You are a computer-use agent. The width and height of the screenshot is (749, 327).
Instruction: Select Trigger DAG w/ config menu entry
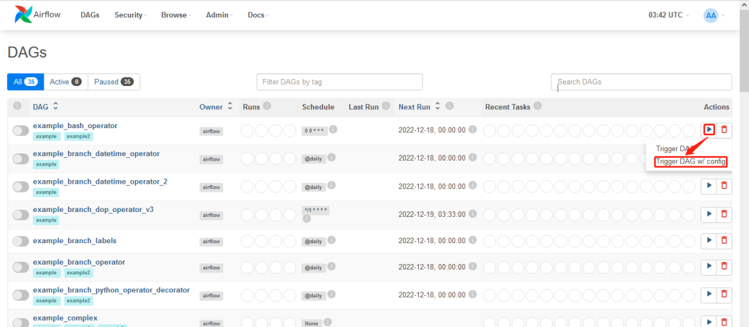(x=691, y=162)
